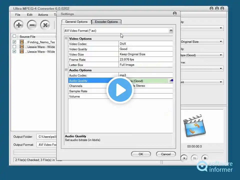Open the AVI Video Format dropdown
This screenshot has width=240, height=180.
171,31
